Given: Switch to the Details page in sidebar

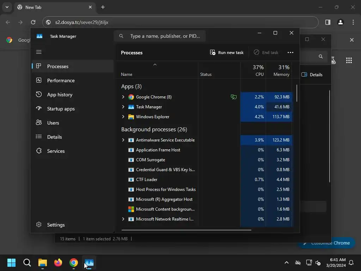Looking at the screenshot, I should (73, 137).
